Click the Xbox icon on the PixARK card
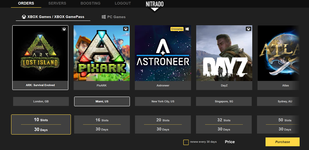Viewport: 309px width, 150px height. pos(126,29)
